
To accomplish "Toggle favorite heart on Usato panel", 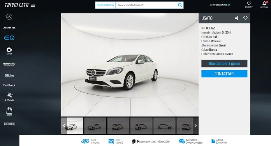I will [x=245, y=18].
